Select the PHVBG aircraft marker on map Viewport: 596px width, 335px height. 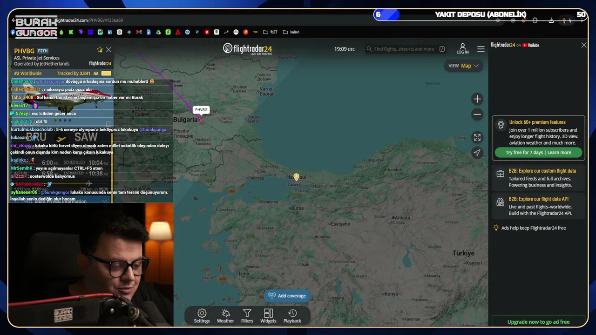click(201, 120)
